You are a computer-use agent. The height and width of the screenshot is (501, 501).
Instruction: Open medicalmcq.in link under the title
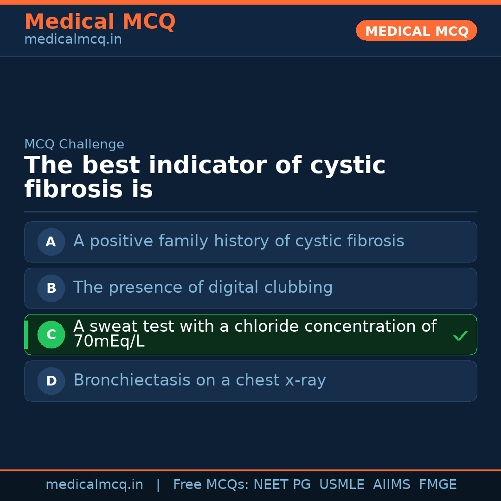tap(73, 40)
